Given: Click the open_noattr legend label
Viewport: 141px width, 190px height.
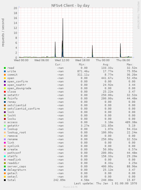Looking at the screenshot, I should 17,85.
